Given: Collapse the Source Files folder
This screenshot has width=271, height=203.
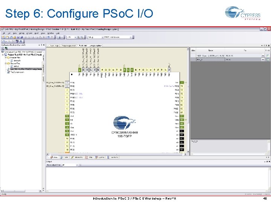Looking at the screenshot, I should pyautogui.click(x=6, y=64).
